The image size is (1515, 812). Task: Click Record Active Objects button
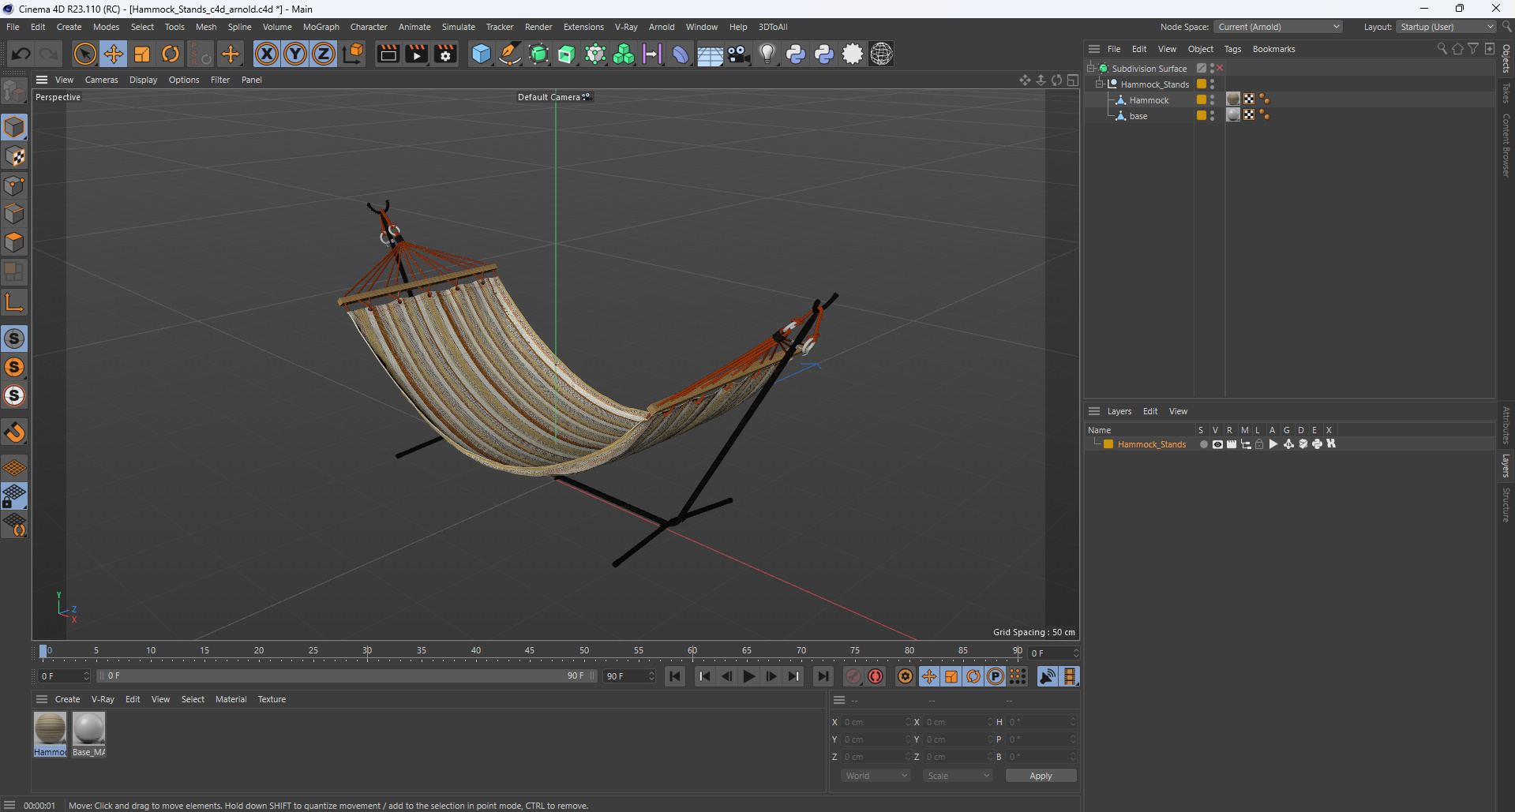point(853,676)
